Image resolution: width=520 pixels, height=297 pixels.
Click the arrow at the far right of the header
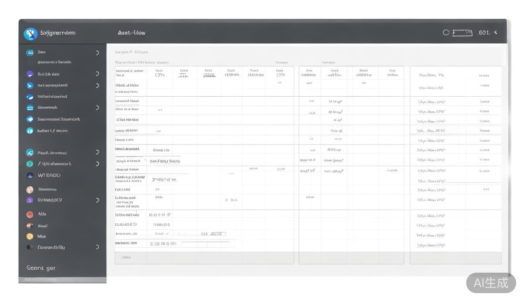tap(496, 32)
